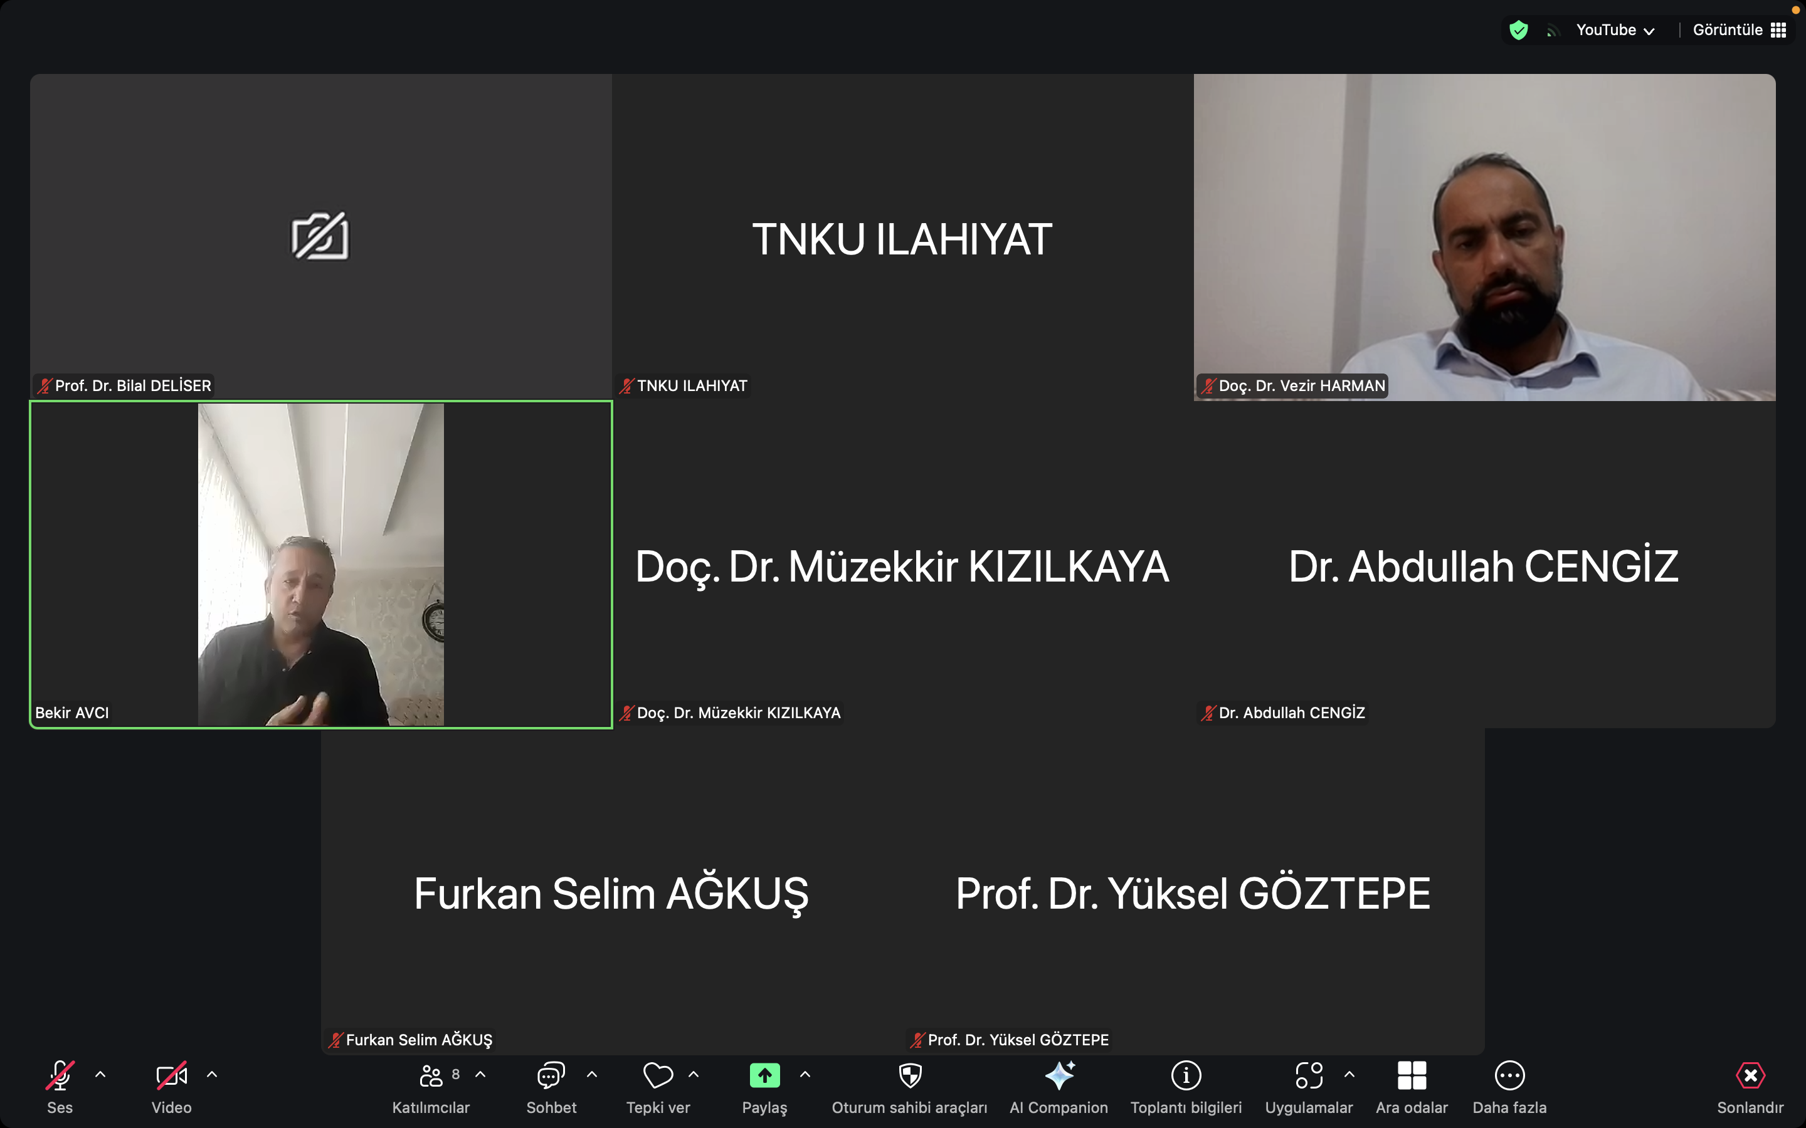Viewport: 1806px width, 1128px height.
Task: Turn on camera with Video button
Action: [171, 1076]
